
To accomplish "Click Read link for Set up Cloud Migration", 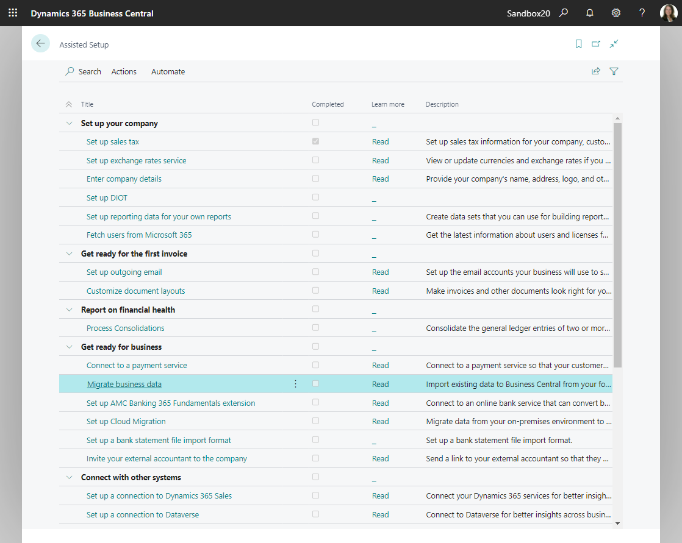I will pyautogui.click(x=380, y=421).
